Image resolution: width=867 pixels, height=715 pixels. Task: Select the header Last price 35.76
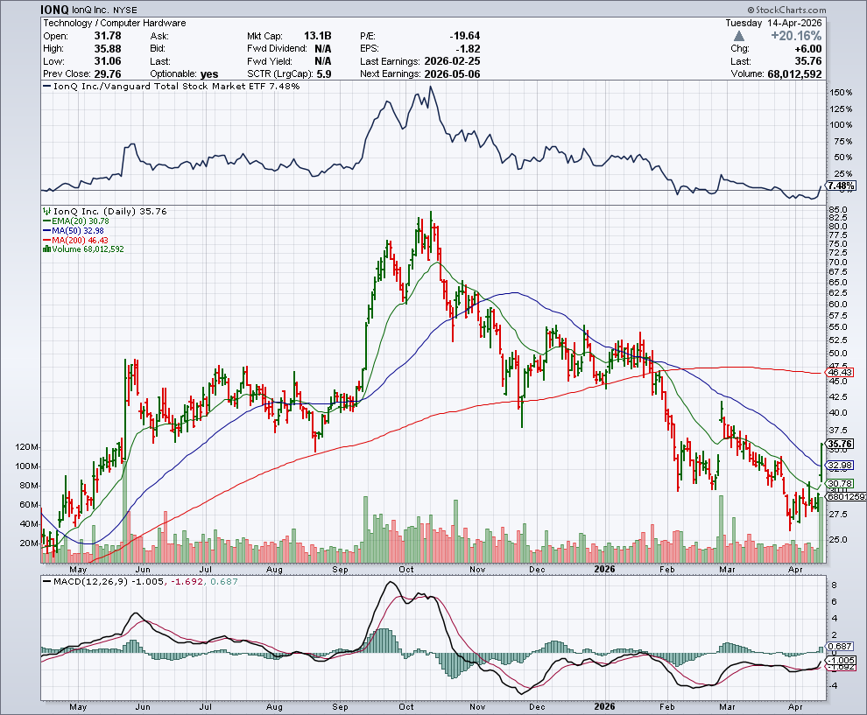pos(808,61)
